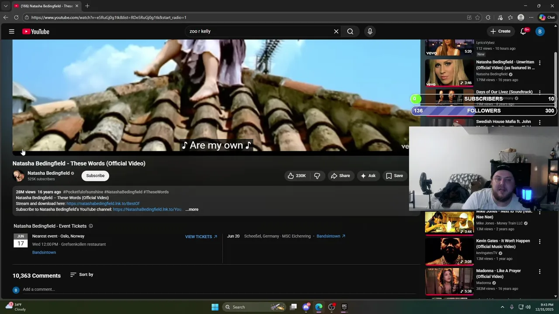Open the weather widget 34°F Cloudy
Viewport: 559px width, 314px height.
pyautogui.click(x=16, y=307)
